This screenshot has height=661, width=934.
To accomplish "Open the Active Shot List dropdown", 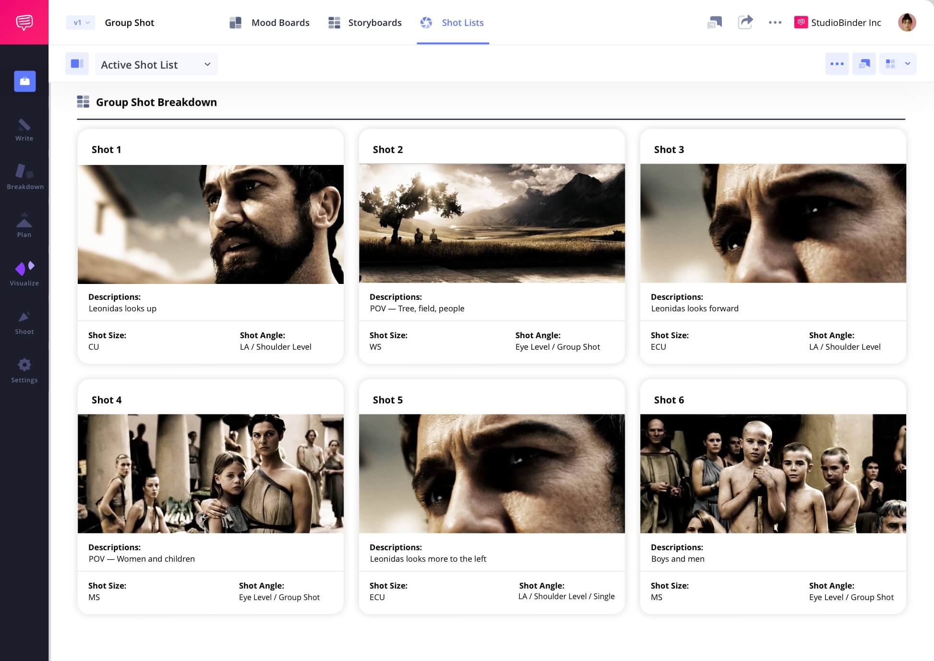I will coord(156,64).
